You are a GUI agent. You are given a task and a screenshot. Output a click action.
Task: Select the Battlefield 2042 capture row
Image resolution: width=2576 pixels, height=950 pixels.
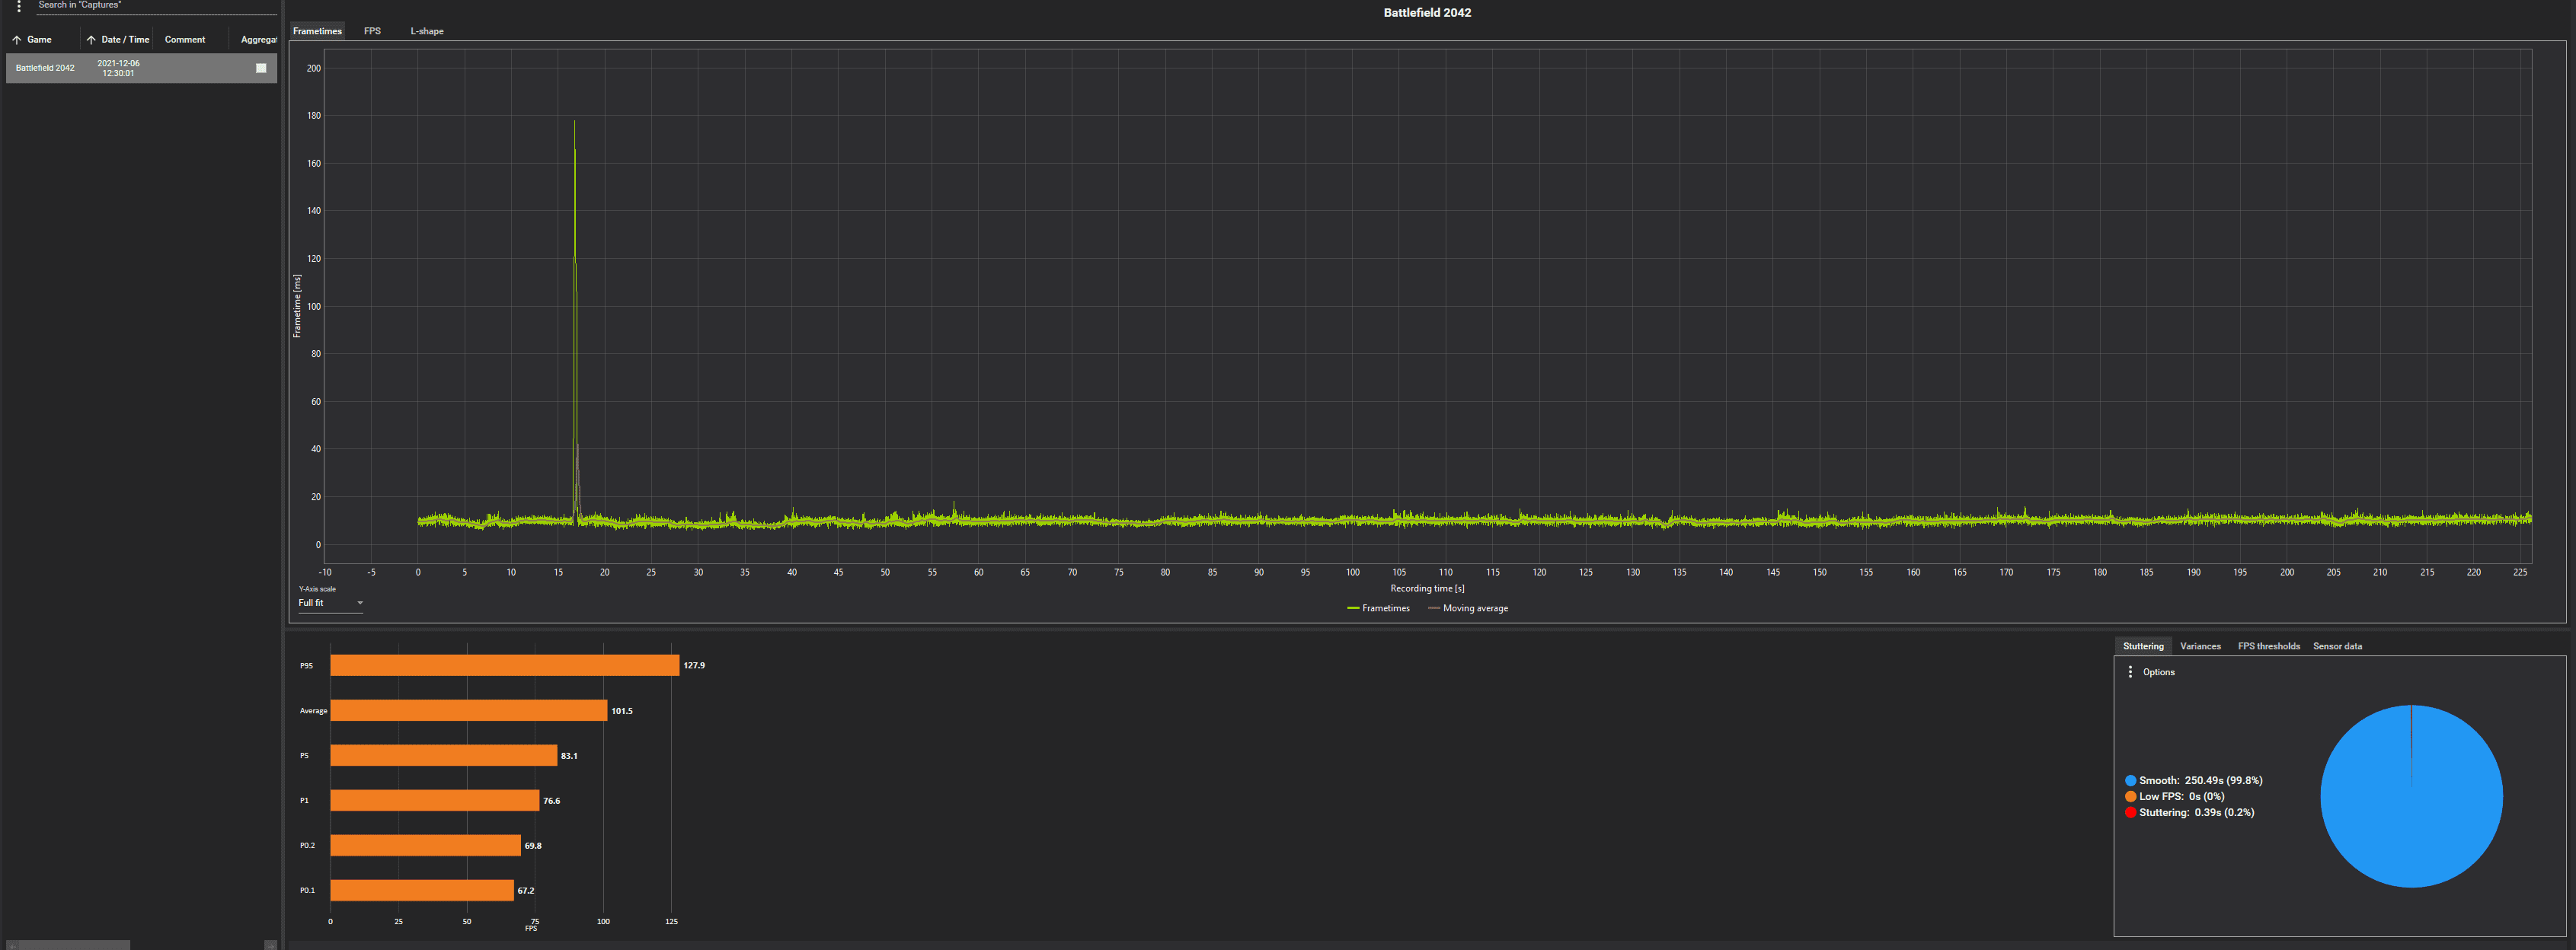141,68
